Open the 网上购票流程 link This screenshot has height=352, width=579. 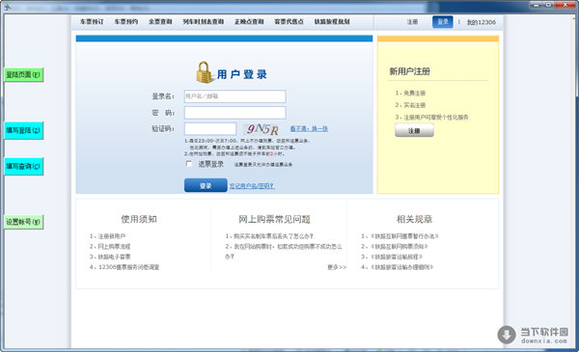[114, 247]
